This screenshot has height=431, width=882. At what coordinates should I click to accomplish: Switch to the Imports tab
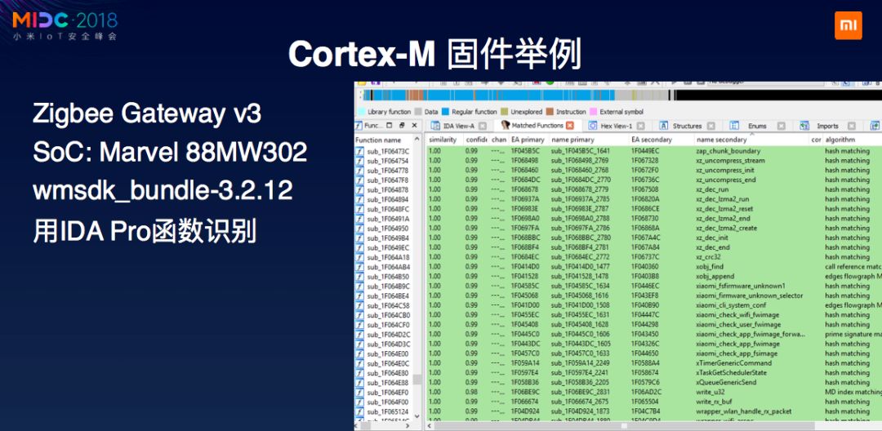[x=826, y=126]
